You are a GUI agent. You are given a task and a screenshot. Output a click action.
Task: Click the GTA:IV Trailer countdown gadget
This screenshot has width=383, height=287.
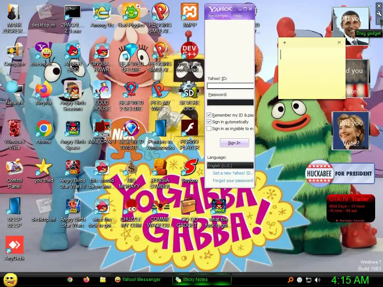350,208
